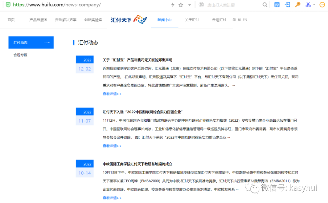Click 查看详情 under the 汇付宝 statement
The height and width of the screenshot is (203, 328).
coord(112,94)
